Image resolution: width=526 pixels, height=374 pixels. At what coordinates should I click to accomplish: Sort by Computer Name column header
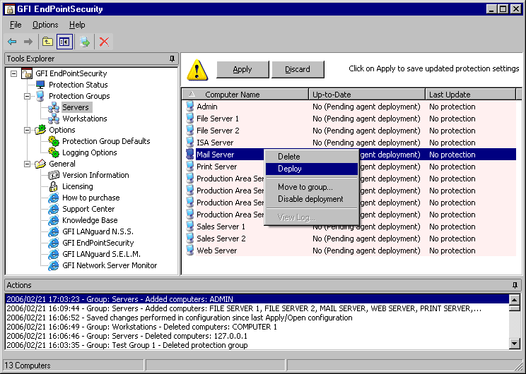[x=245, y=95]
